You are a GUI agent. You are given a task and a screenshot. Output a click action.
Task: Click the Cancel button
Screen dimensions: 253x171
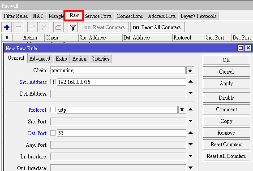pos(227,72)
